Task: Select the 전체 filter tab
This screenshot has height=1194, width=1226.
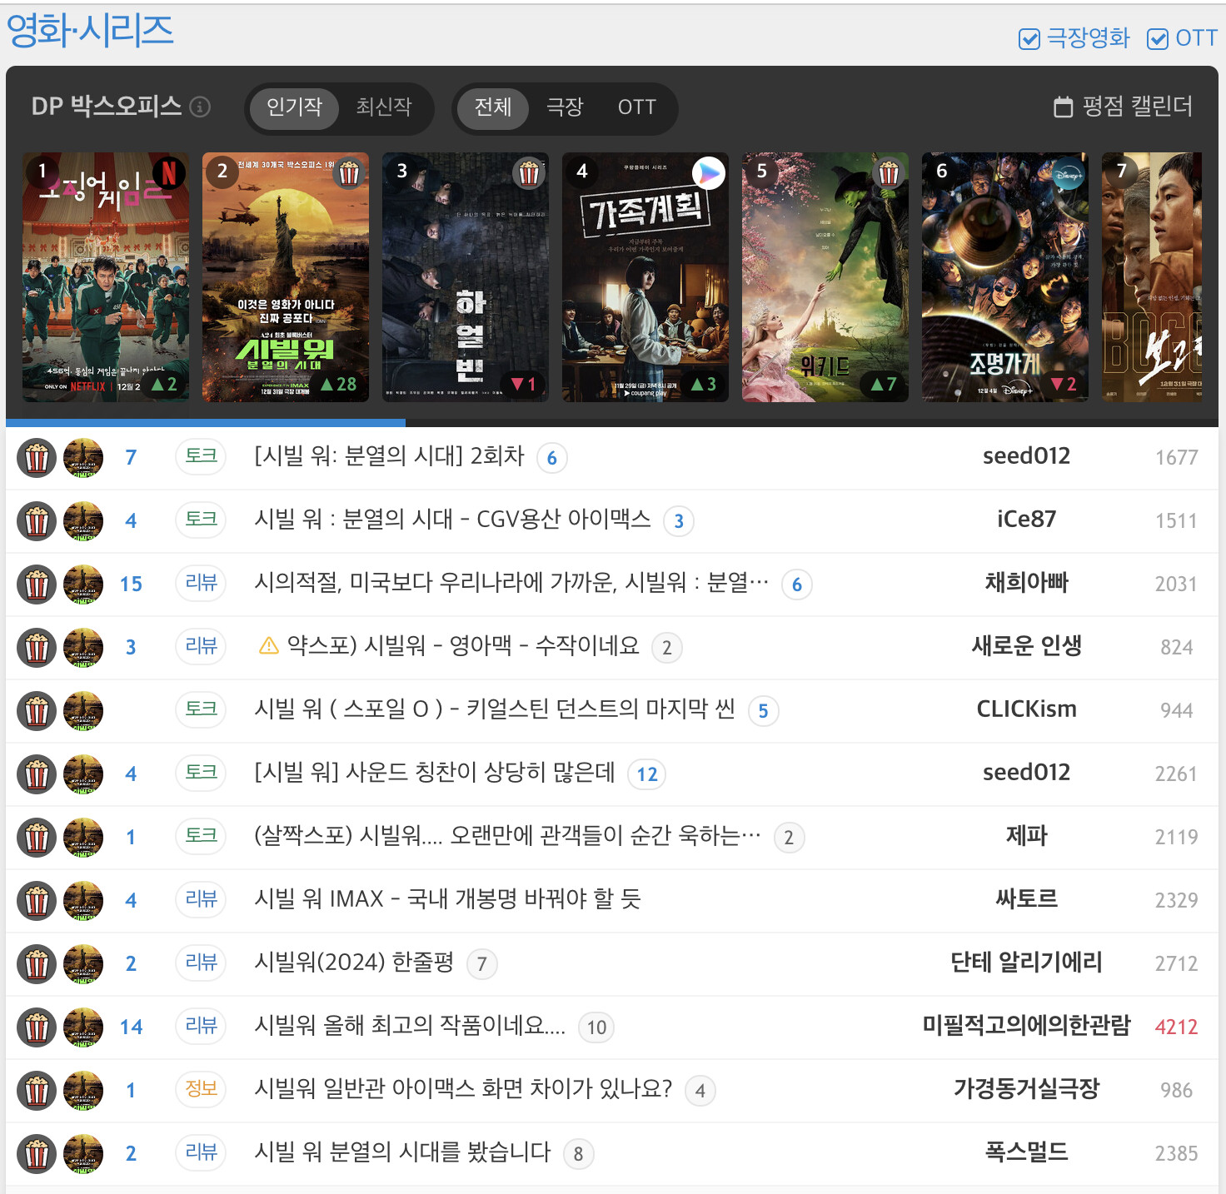Action: point(493,107)
